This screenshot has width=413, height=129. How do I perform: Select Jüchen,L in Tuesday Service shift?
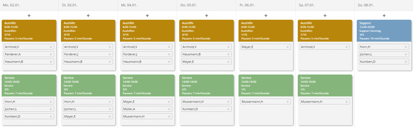tap(88, 109)
